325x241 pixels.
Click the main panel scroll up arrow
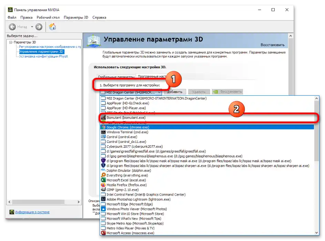291,36
